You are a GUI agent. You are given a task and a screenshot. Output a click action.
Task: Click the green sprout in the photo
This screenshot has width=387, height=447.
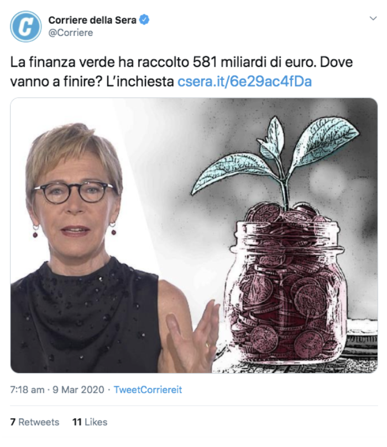[x=274, y=159]
